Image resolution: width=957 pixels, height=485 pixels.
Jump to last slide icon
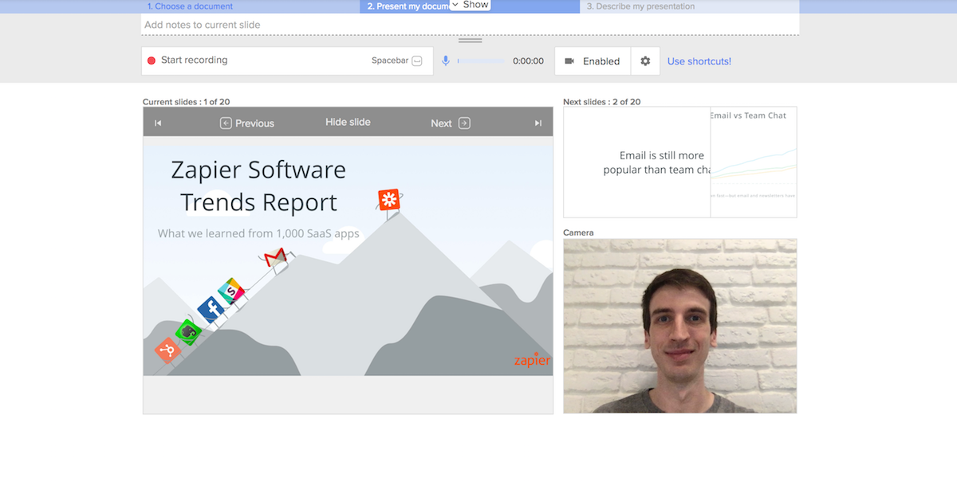538,123
